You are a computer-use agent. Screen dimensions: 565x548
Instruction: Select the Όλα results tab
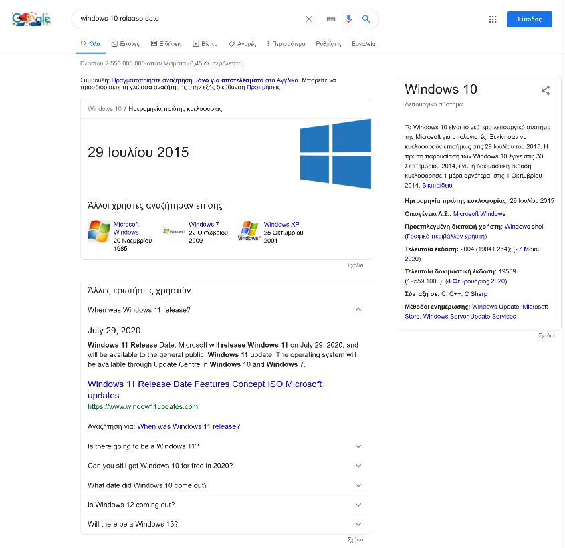90,44
